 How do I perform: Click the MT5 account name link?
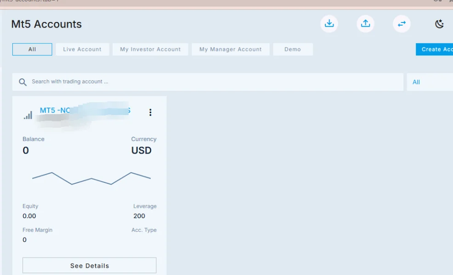[x=85, y=110]
